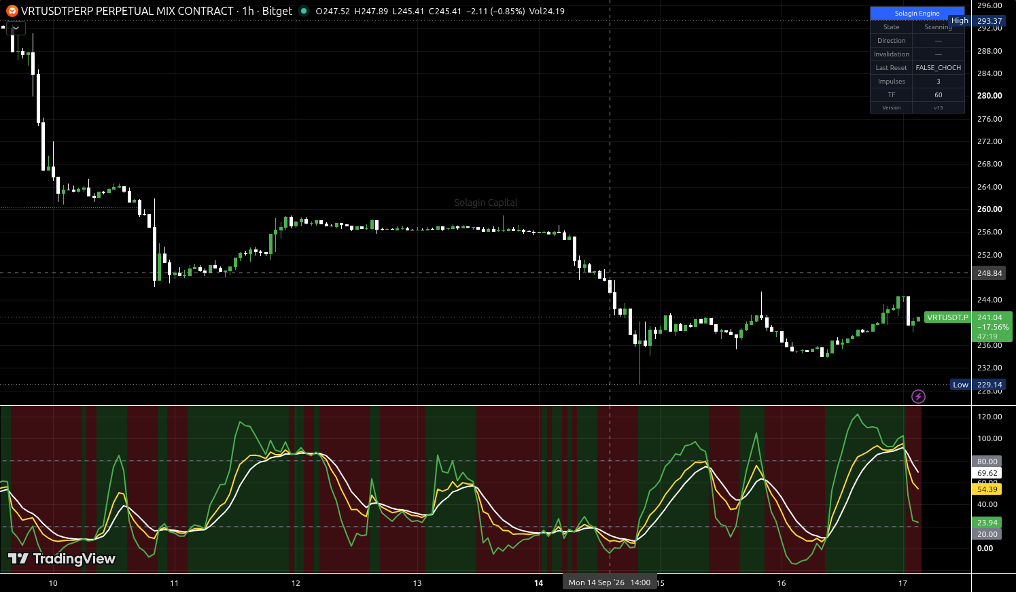
Task: Click the gray 80.00 upper level label
Action: click(x=987, y=462)
